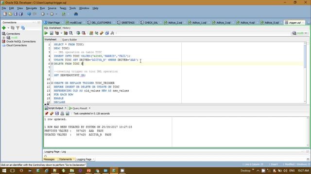The height and width of the screenshot is (174, 311).
Task: Open the Messages log tab
Action: (49, 159)
